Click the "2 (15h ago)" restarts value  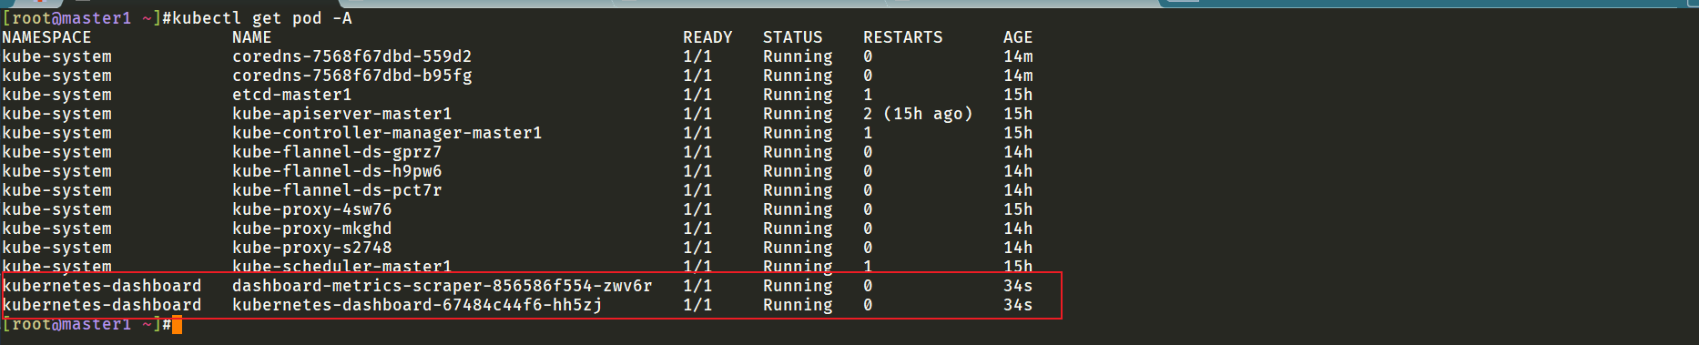coord(918,114)
